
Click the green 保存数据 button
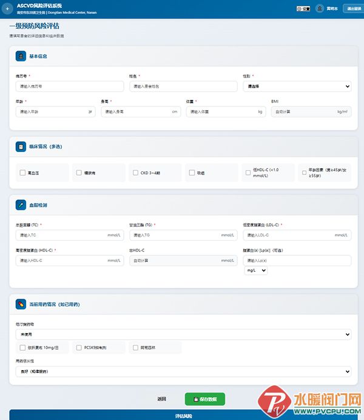click(x=205, y=399)
